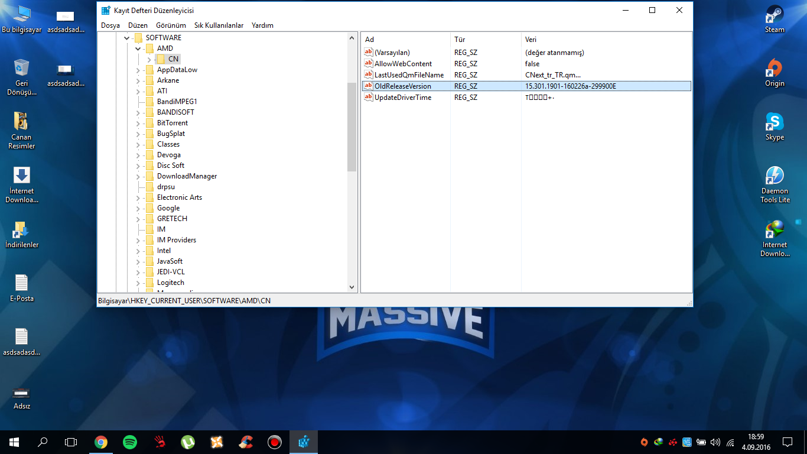Select the drpsu registry key
The height and width of the screenshot is (454, 807).
point(166,187)
